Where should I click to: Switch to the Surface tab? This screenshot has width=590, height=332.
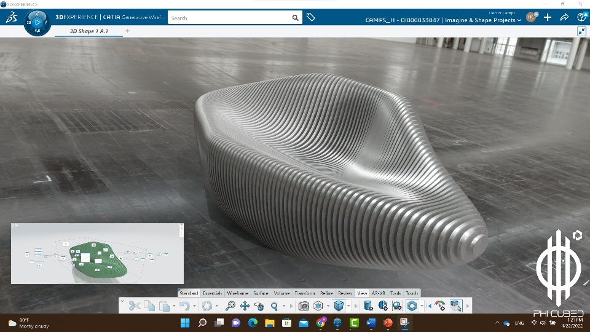(x=261, y=293)
